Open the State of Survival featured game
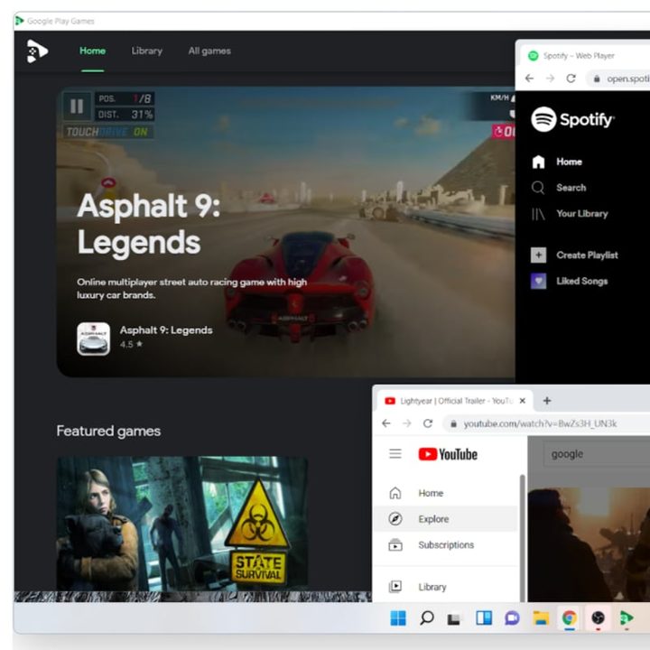 182,524
